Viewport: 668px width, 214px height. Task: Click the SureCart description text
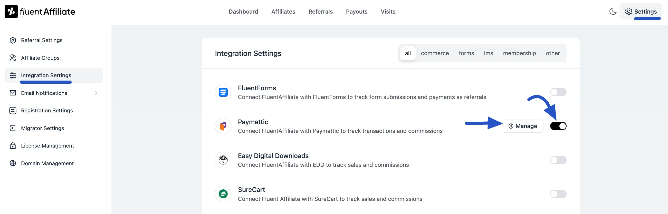coord(330,199)
